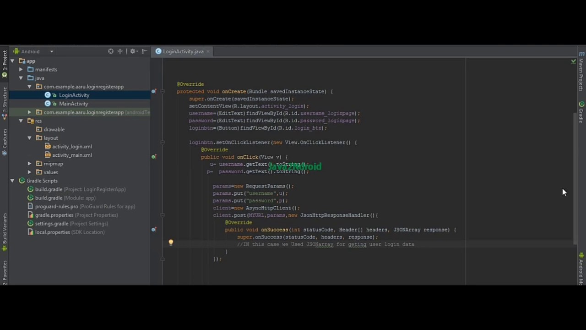This screenshot has height=330, width=586.
Task: Click the app module folder icon
Action: pos(22,61)
